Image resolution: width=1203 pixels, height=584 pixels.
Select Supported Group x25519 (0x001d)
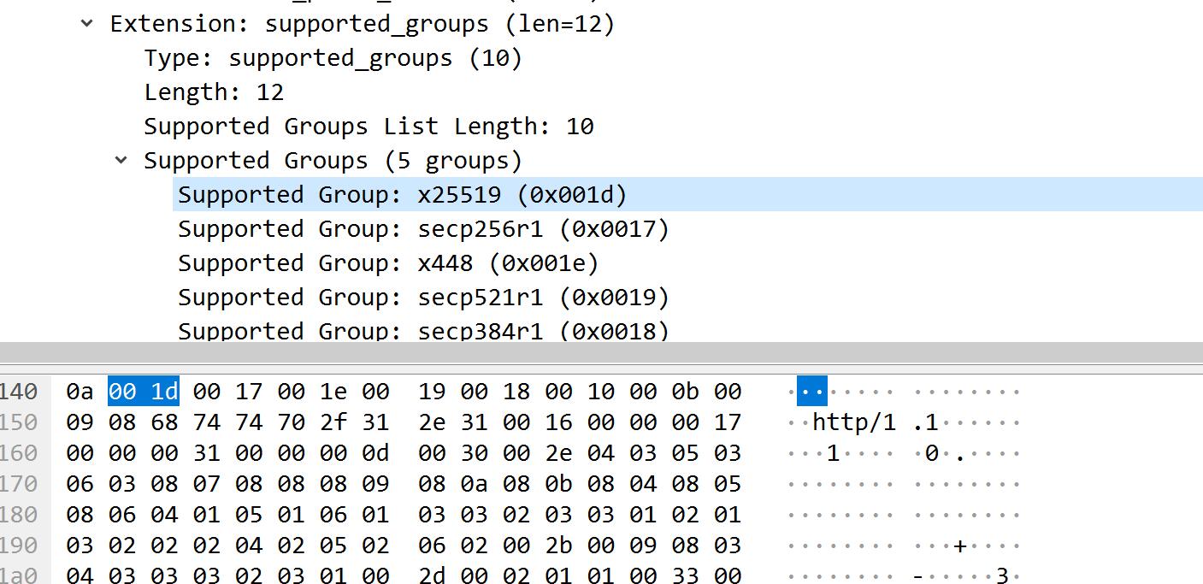coord(402,195)
